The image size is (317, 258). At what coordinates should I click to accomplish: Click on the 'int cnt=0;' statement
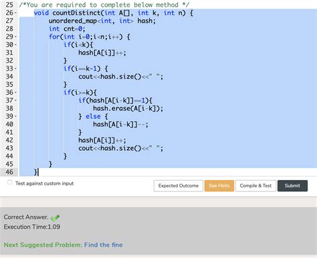tap(67, 29)
